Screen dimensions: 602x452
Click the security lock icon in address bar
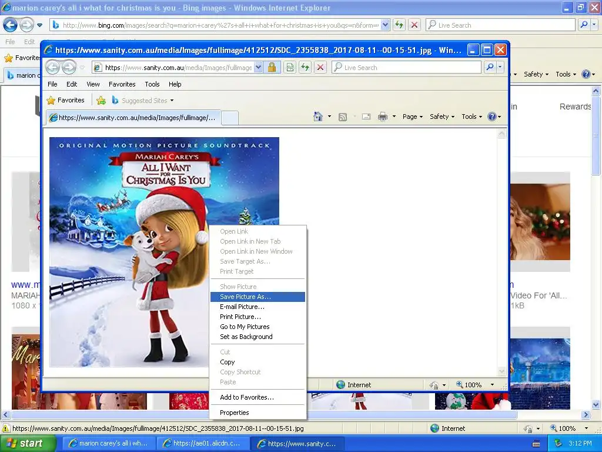tap(272, 68)
